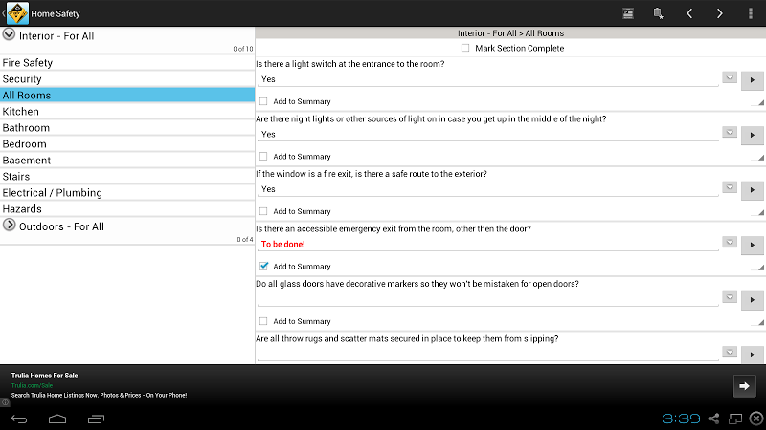The width and height of the screenshot is (766, 430).
Task: Check Add to Summary for window fire exit question
Action: pos(263,211)
